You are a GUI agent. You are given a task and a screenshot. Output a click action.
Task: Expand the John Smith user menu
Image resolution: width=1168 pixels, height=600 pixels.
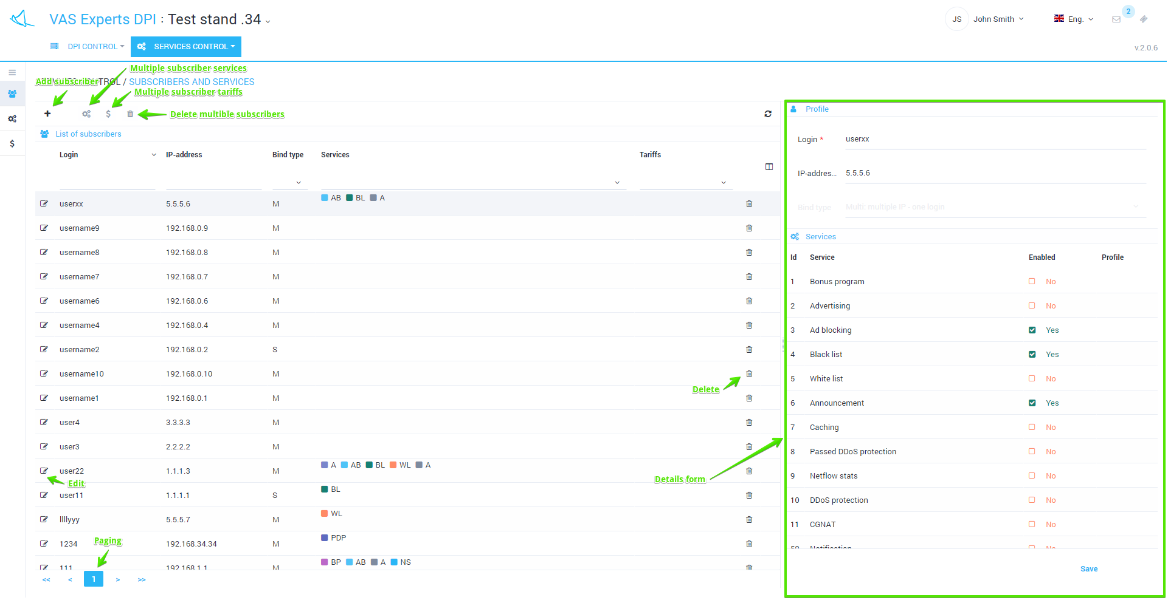(x=998, y=19)
